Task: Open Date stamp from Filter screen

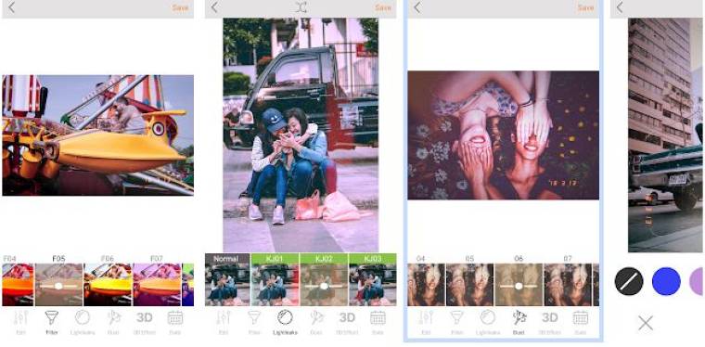Action: (x=175, y=323)
